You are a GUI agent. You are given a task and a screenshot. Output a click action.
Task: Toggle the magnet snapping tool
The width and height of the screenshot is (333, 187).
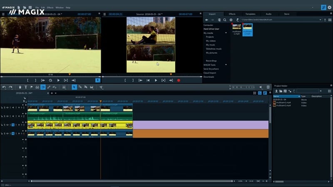coord(43,87)
